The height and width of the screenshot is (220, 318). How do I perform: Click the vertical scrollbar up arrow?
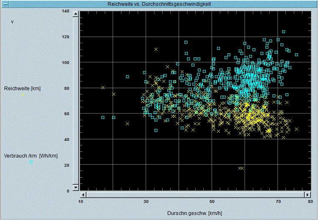76,14
